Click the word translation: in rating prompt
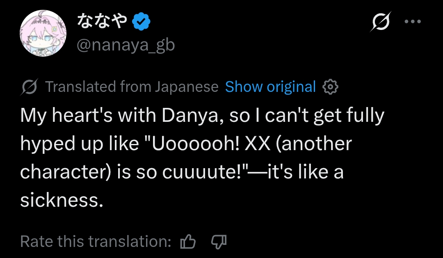Screen dimensions: 443x258 coord(130,242)
